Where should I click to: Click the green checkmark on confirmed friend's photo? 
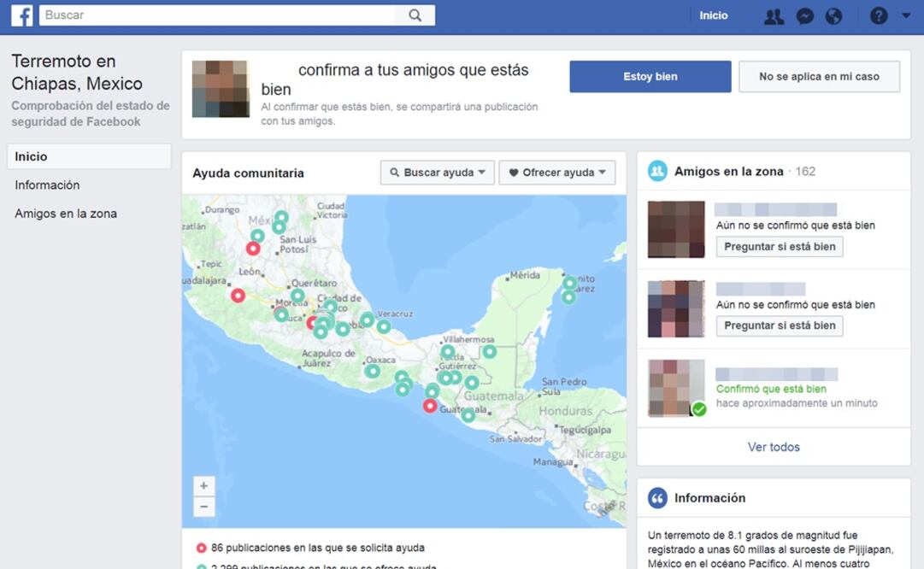[697, 408]
